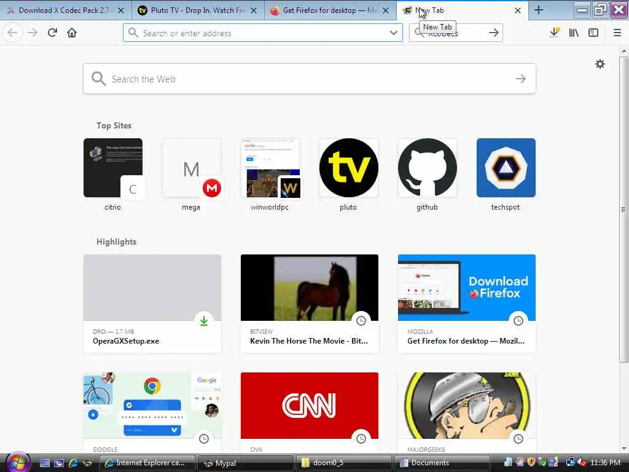Click the security shield tray icon

[x=532, y=463]
